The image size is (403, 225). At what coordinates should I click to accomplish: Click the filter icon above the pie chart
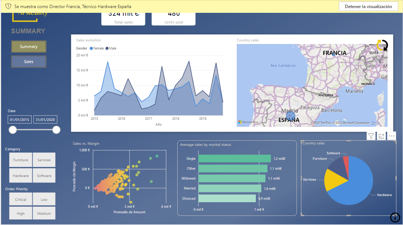coord(371,136)
